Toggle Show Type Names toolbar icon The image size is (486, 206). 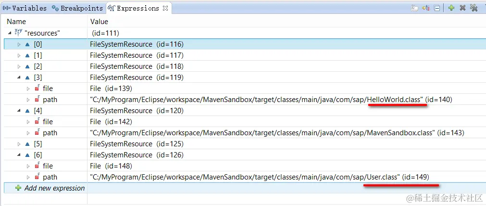coord(414,8)
